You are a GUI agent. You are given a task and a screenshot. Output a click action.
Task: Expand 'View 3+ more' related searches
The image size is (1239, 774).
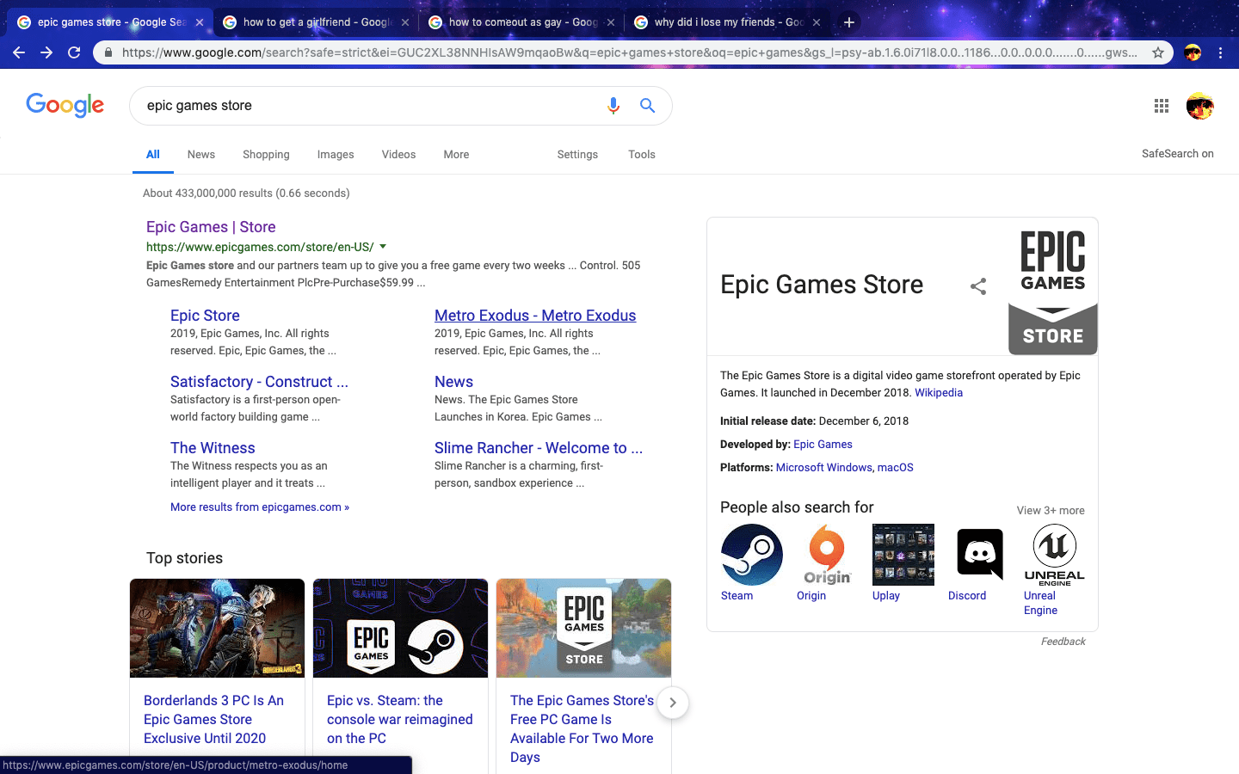pos(1051,511)
